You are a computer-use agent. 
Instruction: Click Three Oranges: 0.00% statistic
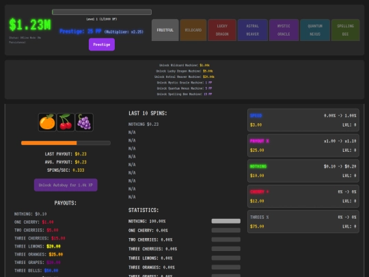click(x=152, y=267)
